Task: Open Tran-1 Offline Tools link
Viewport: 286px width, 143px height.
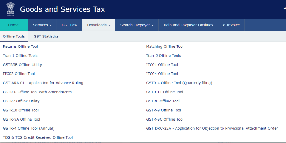Action: 20,56
